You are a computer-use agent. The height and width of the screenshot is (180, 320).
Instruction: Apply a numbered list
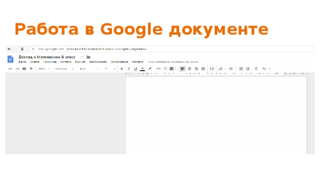point(220,69)
